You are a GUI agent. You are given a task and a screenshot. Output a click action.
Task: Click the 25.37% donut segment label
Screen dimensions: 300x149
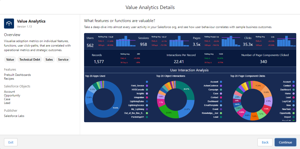tap(186, 89)
